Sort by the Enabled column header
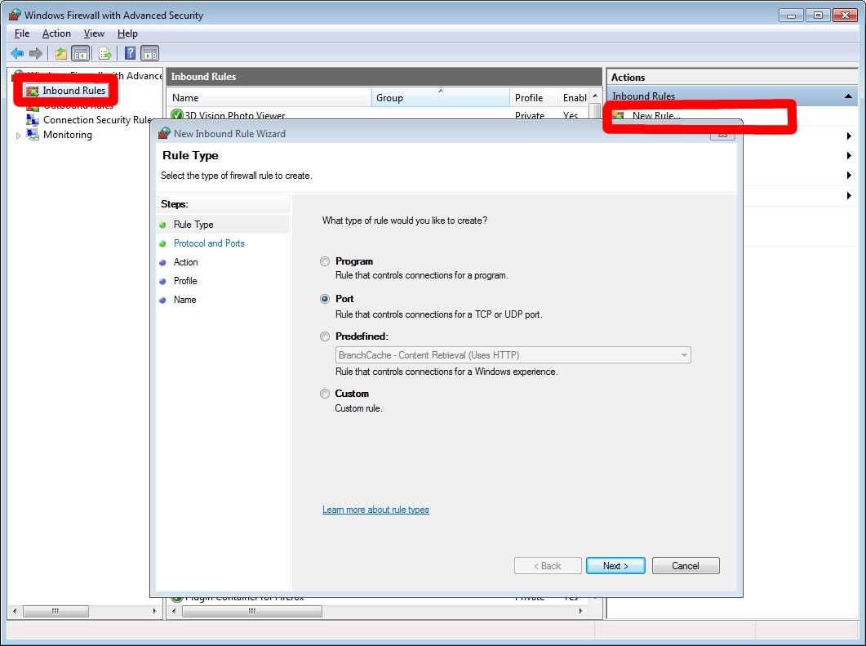866x646 pixels. (x=574, y=98)
